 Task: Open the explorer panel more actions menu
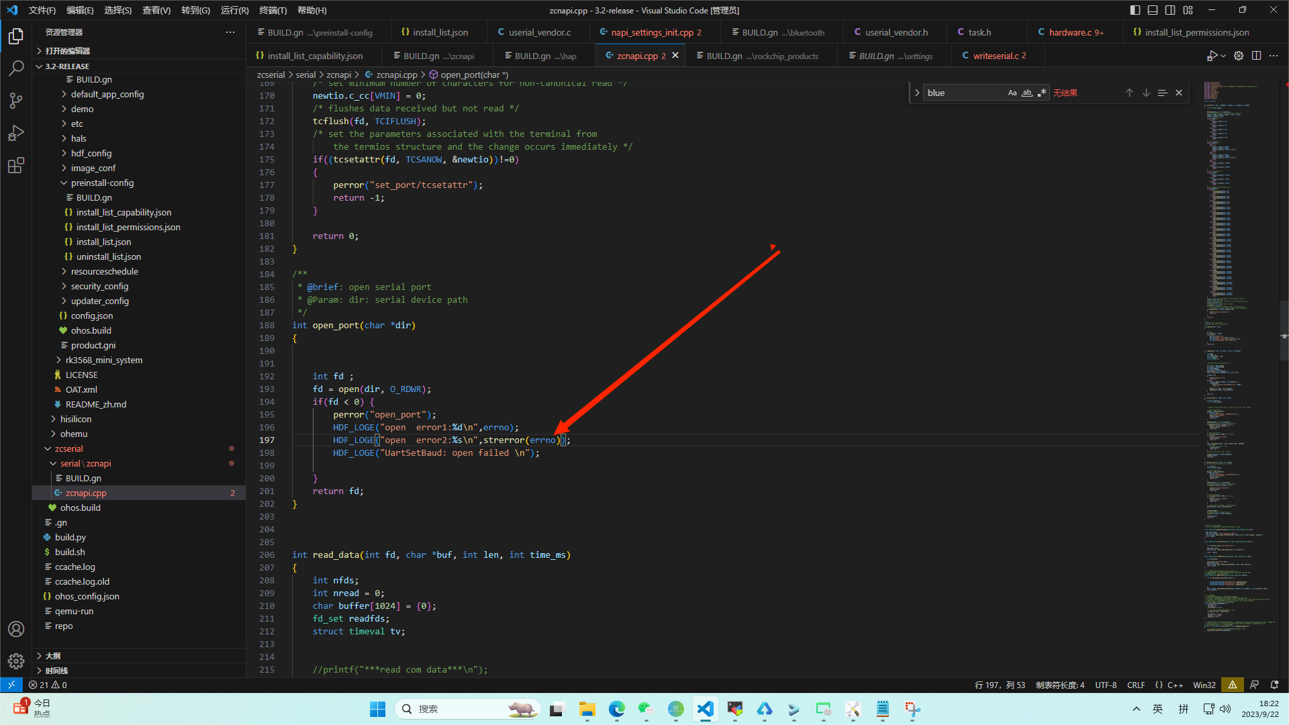(230, 32)
